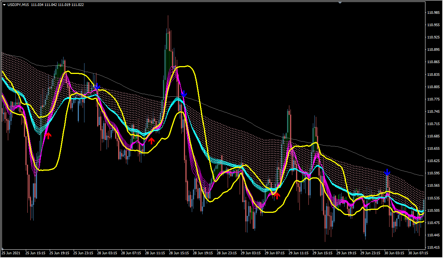Viewport: 443px width, 258px height.
Task: Select the blue sell arrow above 30 Jun 03:15
Action: tap(387, 172)
